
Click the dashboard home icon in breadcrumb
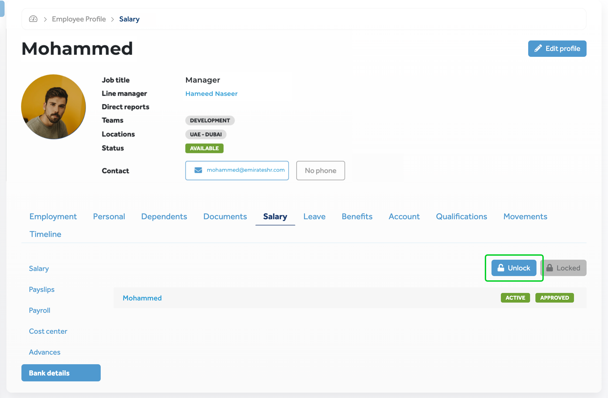click(33, 19)
